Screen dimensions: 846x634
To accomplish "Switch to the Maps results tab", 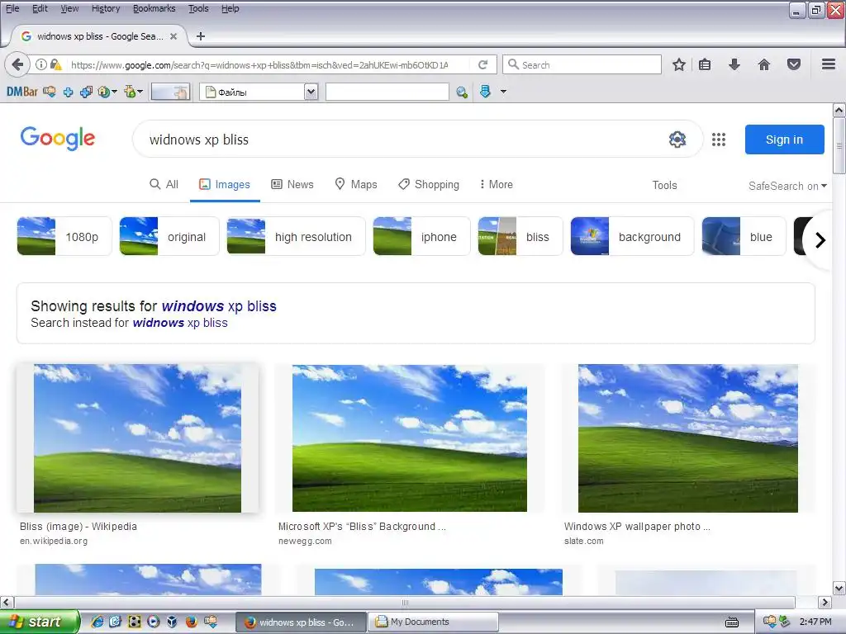I will (x=355, y=184).
